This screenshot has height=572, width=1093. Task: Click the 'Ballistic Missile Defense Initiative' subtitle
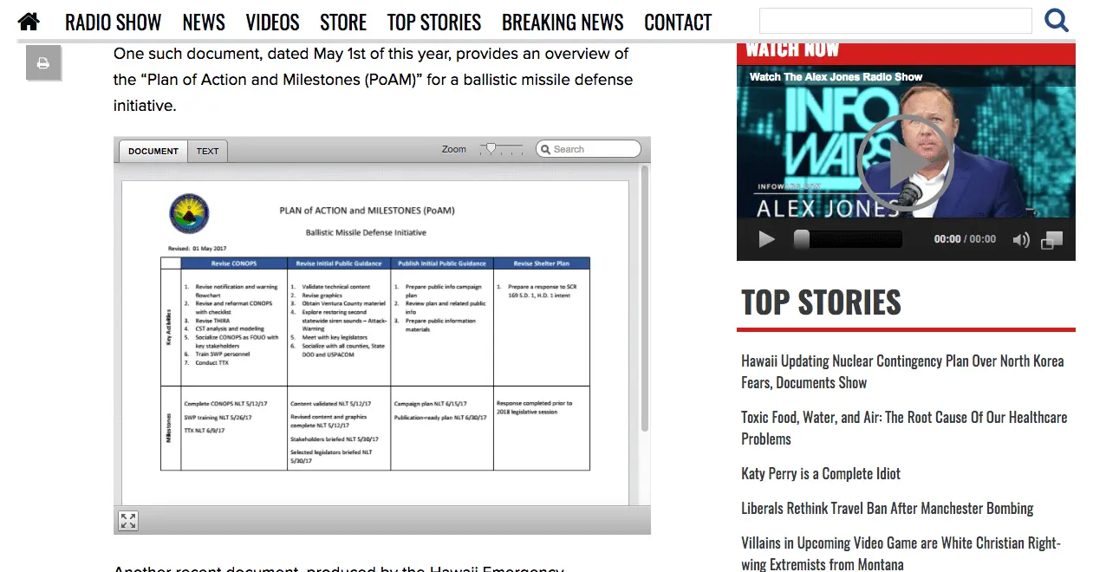366,232
